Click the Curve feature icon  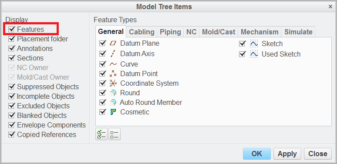[113, 64]
